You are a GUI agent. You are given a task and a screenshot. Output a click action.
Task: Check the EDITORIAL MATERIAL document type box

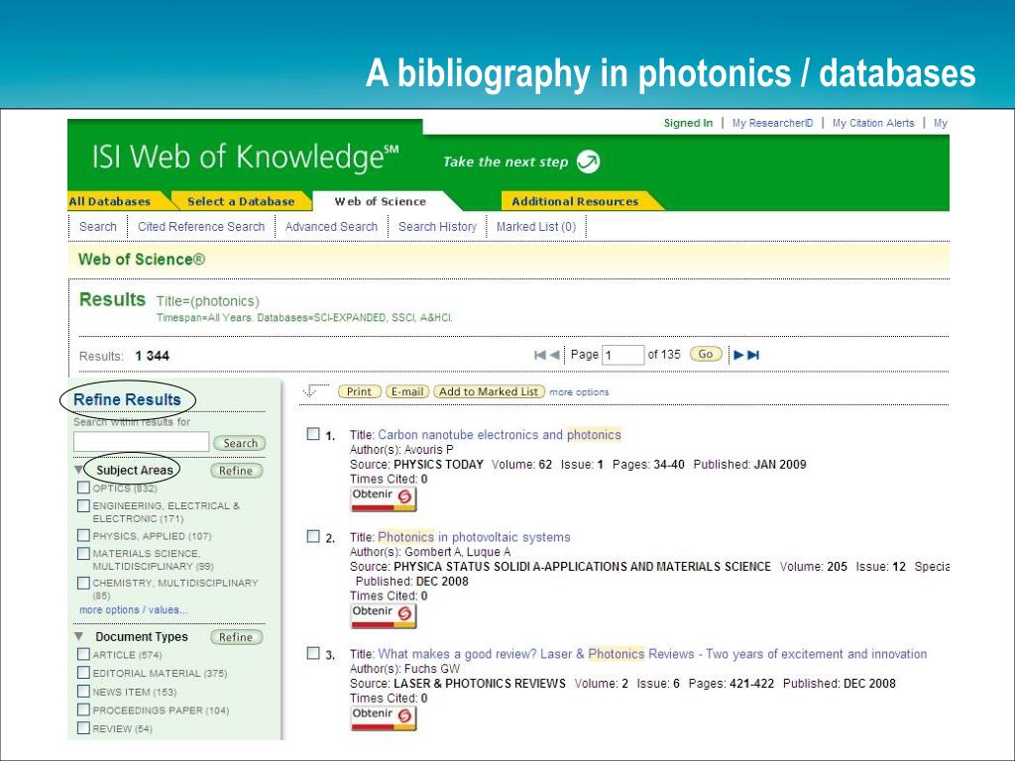pos(83,673)
